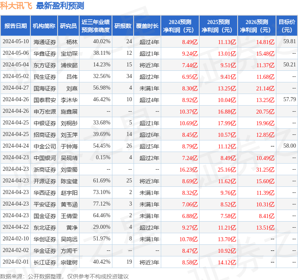Click coverage duration 超过6年
Image resolution: width=298 pixels, height=280 pixels.
pos(149,134)
